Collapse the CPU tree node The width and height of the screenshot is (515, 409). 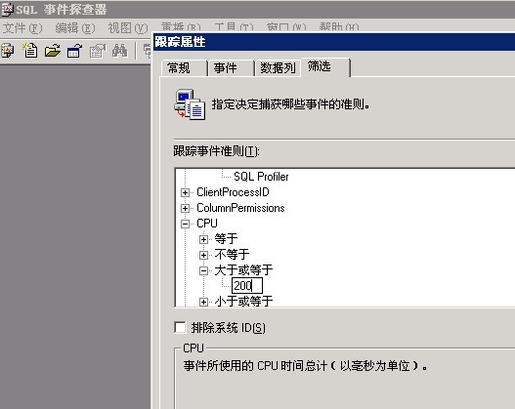186,224
